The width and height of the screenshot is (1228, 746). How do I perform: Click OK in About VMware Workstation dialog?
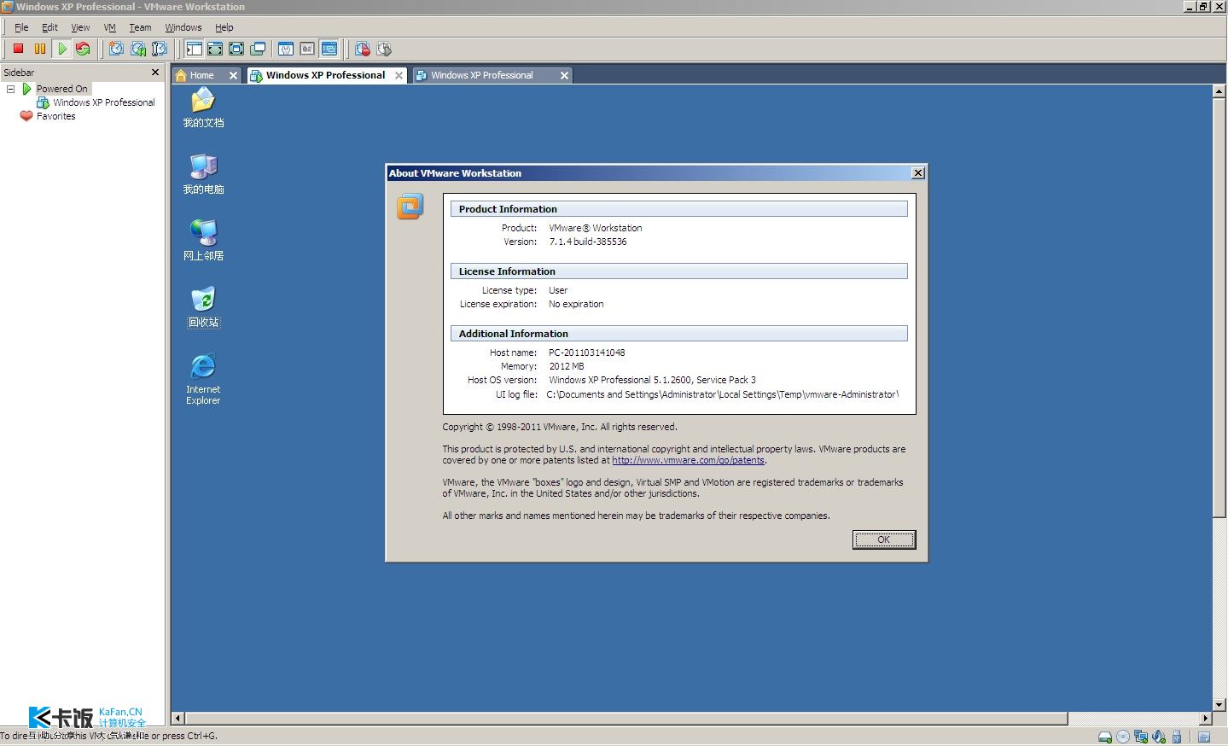883,539
